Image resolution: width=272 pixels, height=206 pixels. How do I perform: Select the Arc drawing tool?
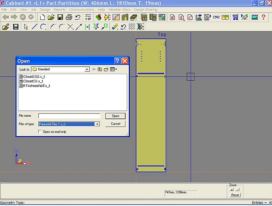tap(43, 27)
